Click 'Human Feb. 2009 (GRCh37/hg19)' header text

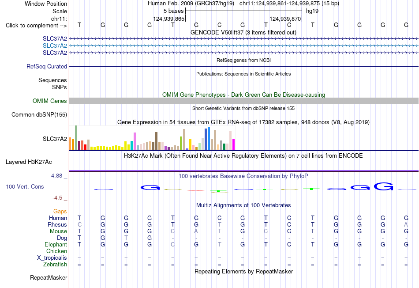[x=191, y=4]
